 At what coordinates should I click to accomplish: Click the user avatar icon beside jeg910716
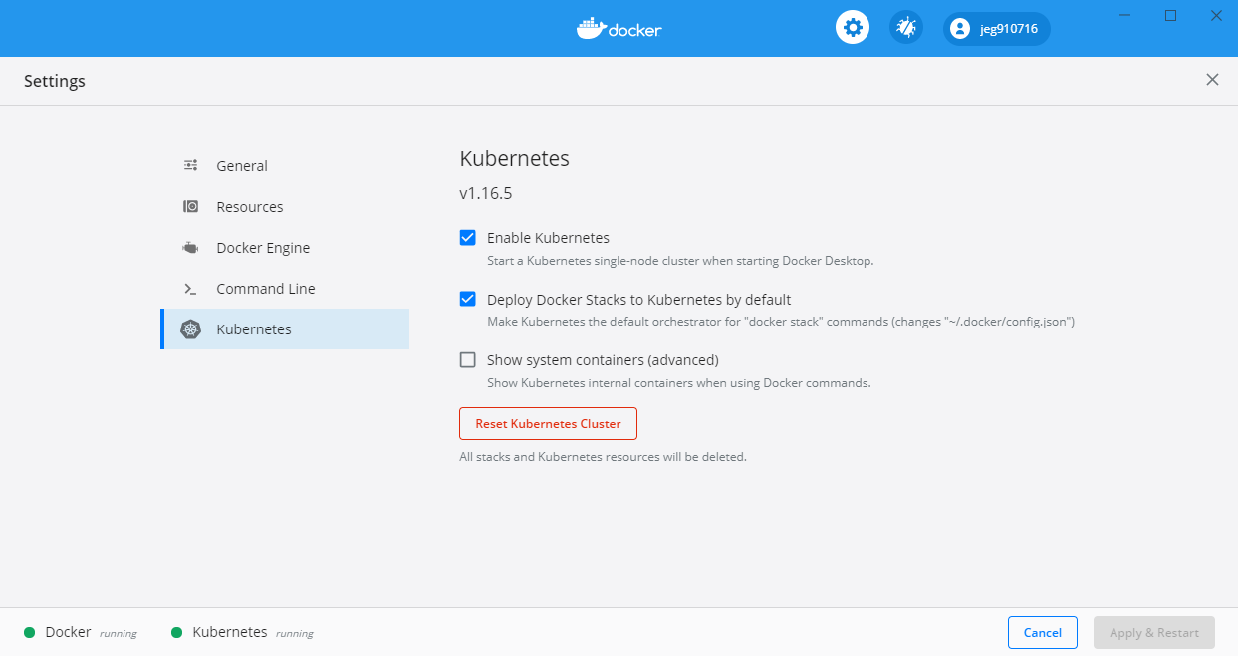point(960,29)
